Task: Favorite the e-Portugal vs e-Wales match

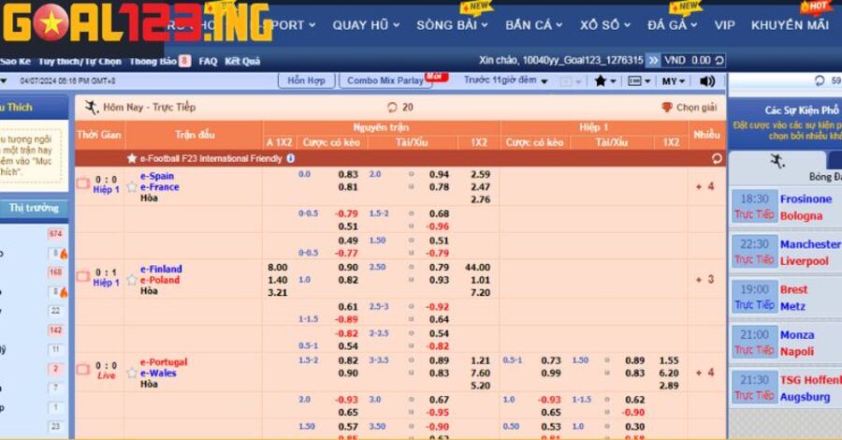Action: tap(132, 373)
